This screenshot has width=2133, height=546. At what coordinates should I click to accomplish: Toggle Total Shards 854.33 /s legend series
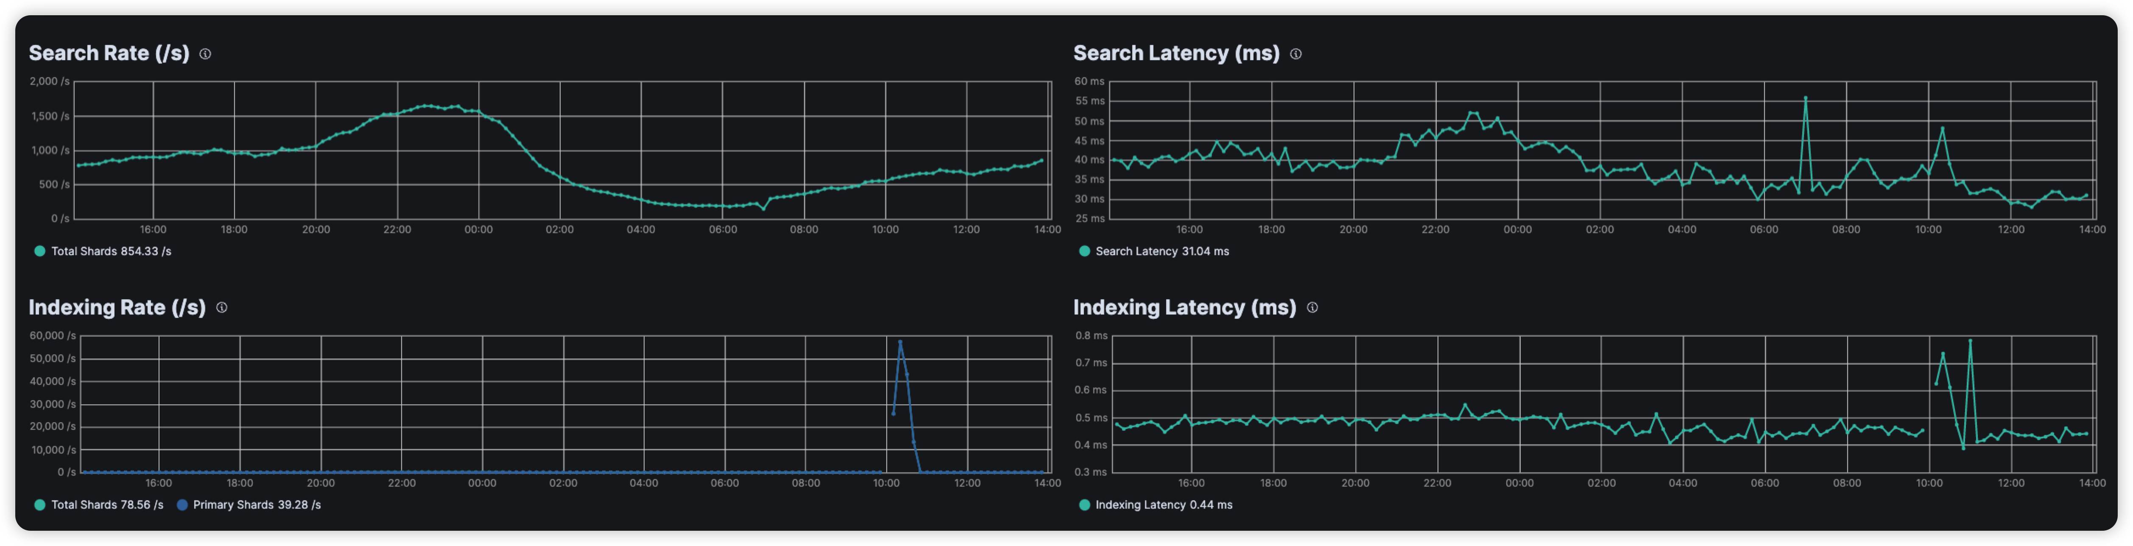click(x=111, y=251)
